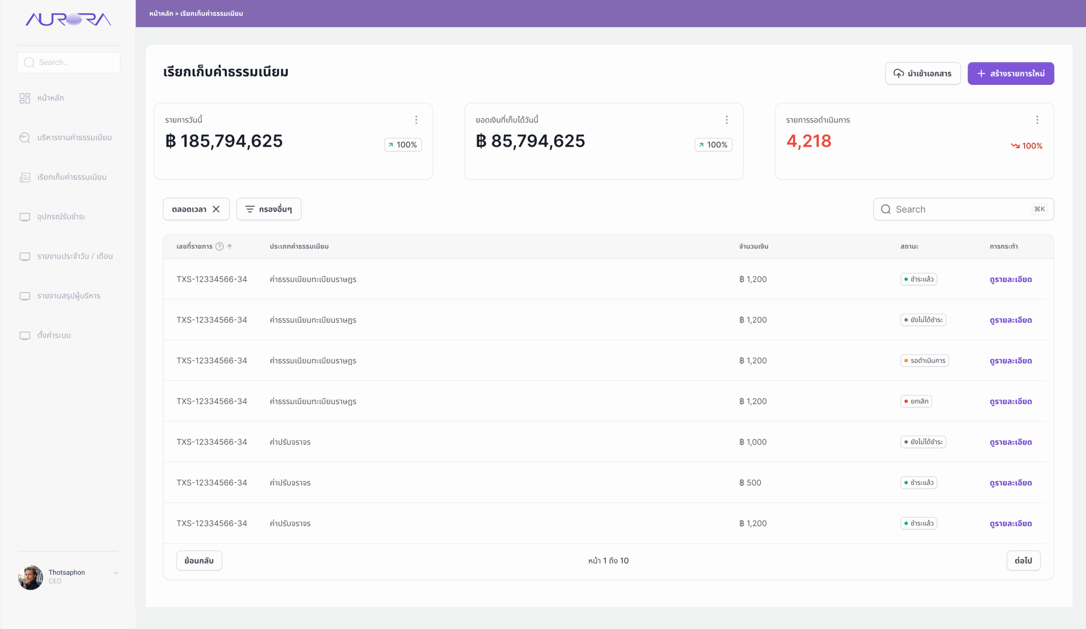Click the sort arrow in เลขที่รายการ column
1086x629 pixels.
[x=230, y=246]
